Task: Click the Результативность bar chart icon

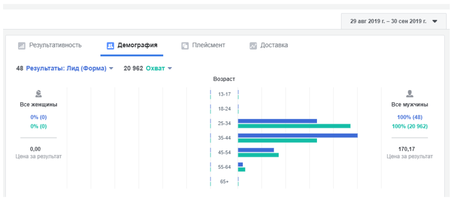Action: tap(22, 45)
